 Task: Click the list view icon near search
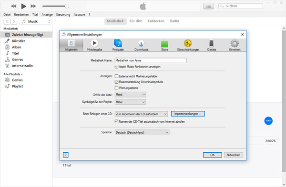click(x=208, y=6)
